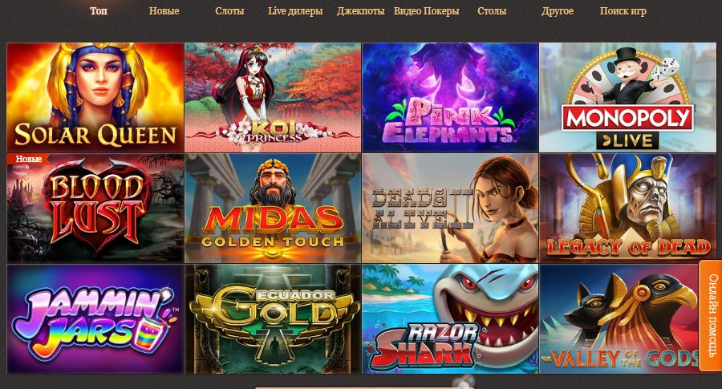722x389 pixels.
Task: Open the Dead or Alive II game
Action: pyautogui.click(x=450, y=209)
